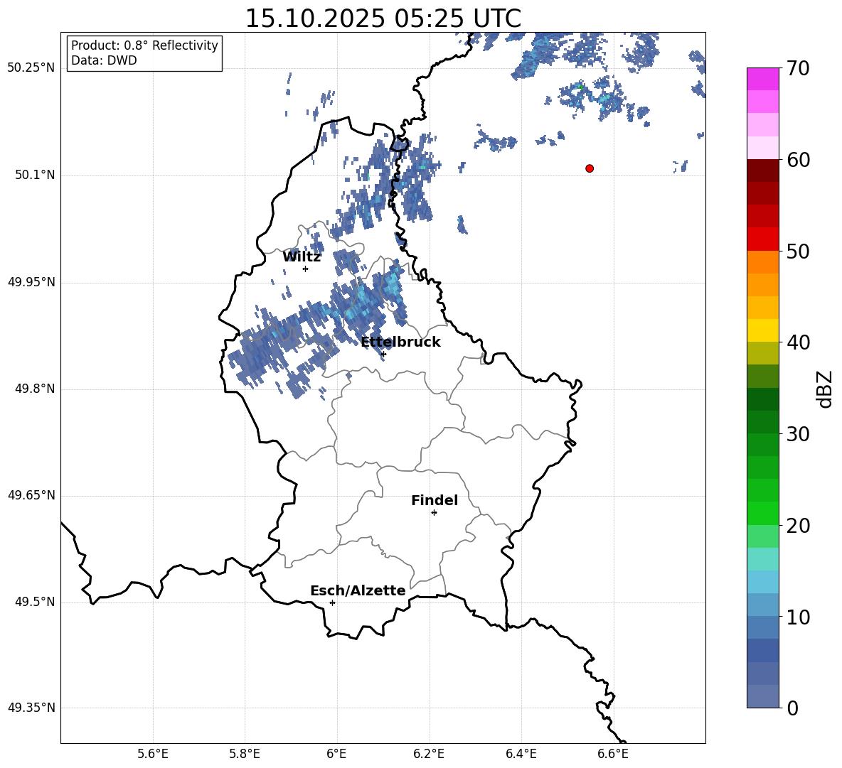Click the Findel station cross marker
This screenshot has width=842, height=768.
click(x=434, y=513)
